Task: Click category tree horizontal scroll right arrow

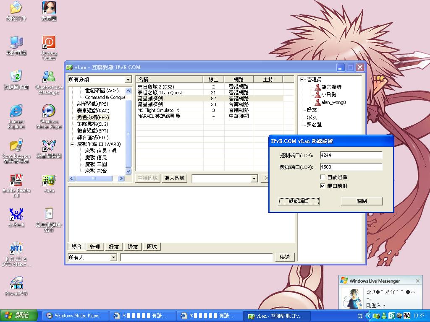Action: pos(121,178)
